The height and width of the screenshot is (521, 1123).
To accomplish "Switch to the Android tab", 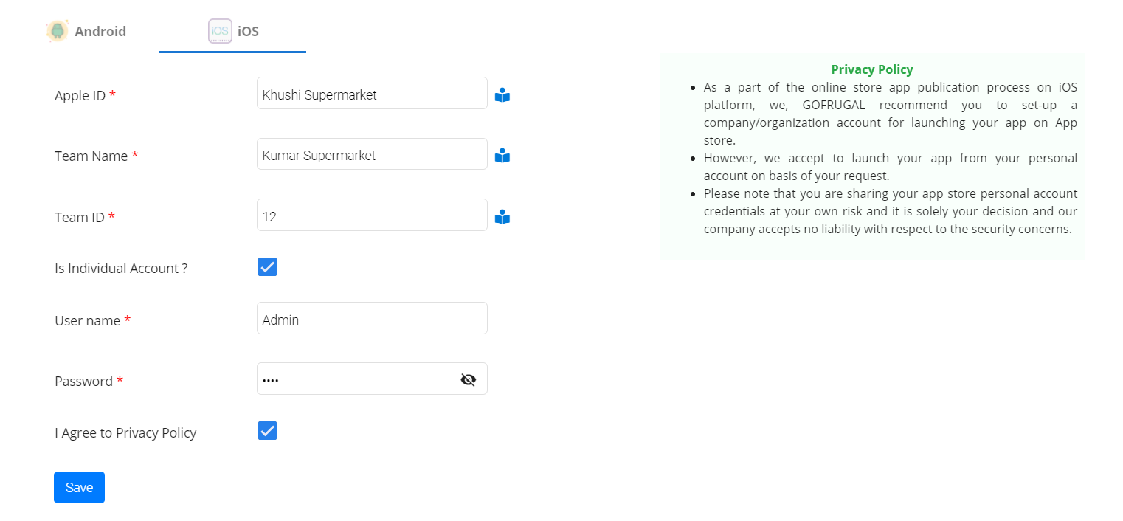I will [100, 32].
